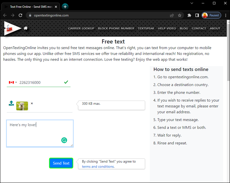Image resolution: width=230 pixels, height=183 pixels.
Task: Click the Send Text button
Action: pyautogui.click(x=61, y=163)
